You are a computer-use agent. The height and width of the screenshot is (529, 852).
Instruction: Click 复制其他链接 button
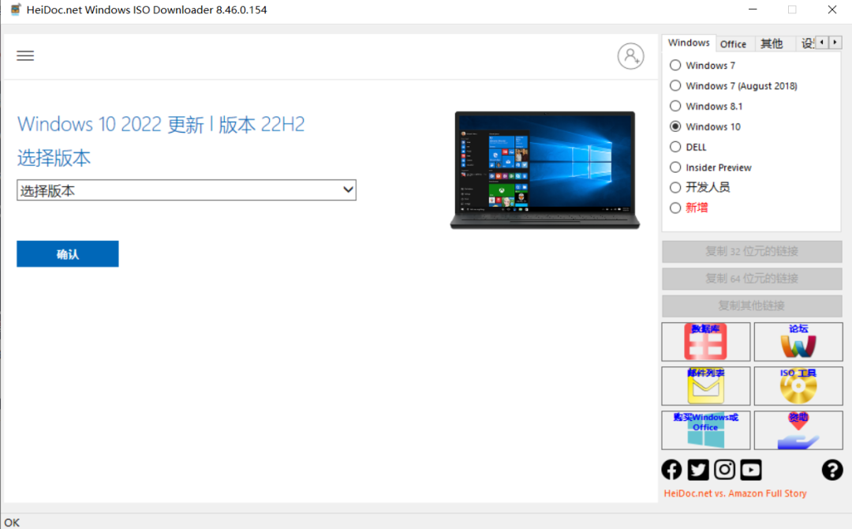tap(752, 306)
